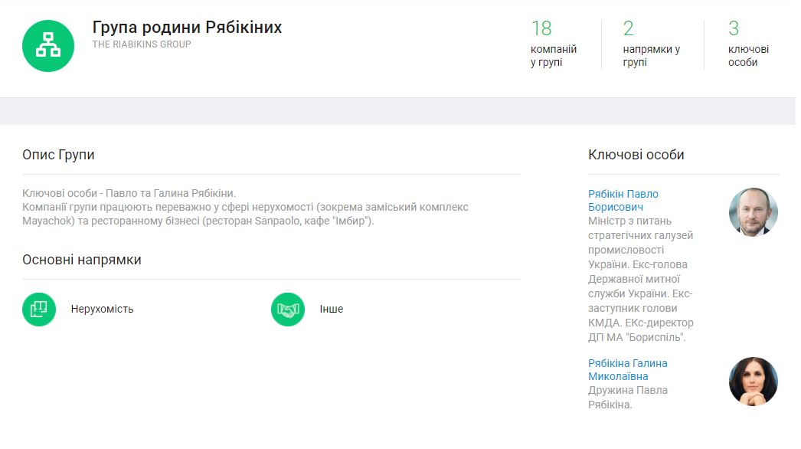The width and height of the screenshot is (801, 449).
Task: Open the profile photo beside Рябікін Павло Борисович
Action: [x=753, y=212]
